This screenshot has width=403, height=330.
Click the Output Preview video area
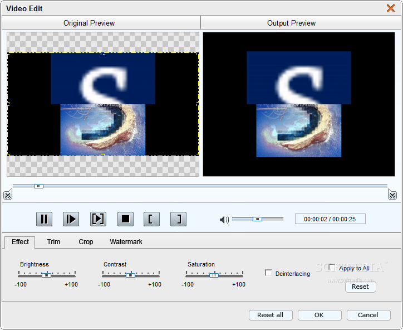coord(299,104)
